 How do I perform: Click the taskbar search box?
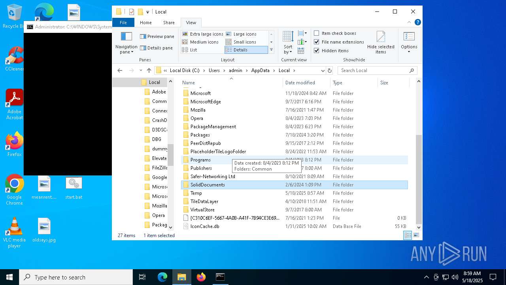click(x=76, y=277)
